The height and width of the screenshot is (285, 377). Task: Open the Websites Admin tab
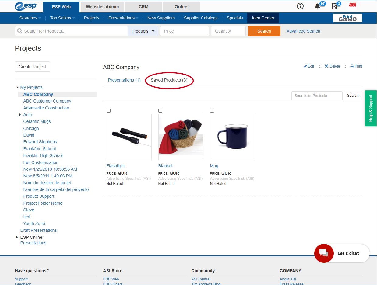tap(102, 7)
